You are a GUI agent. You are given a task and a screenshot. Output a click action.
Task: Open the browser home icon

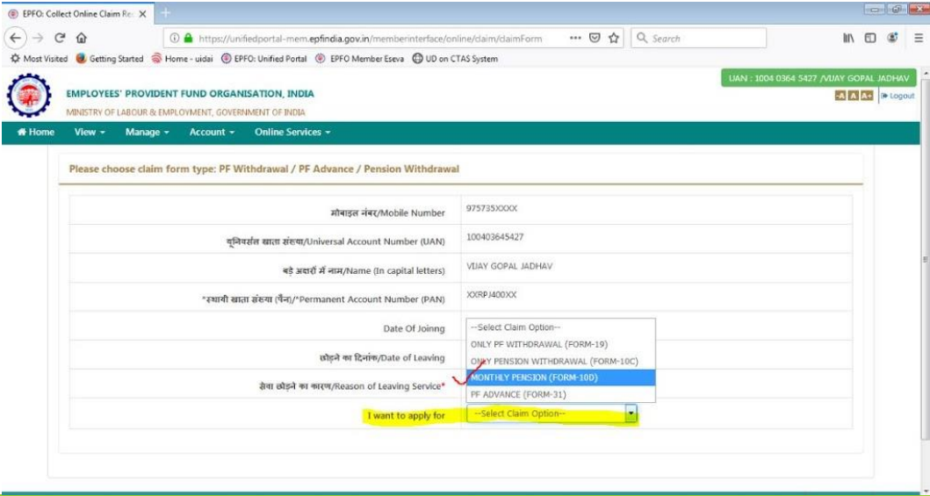click(x=82, y=39)
